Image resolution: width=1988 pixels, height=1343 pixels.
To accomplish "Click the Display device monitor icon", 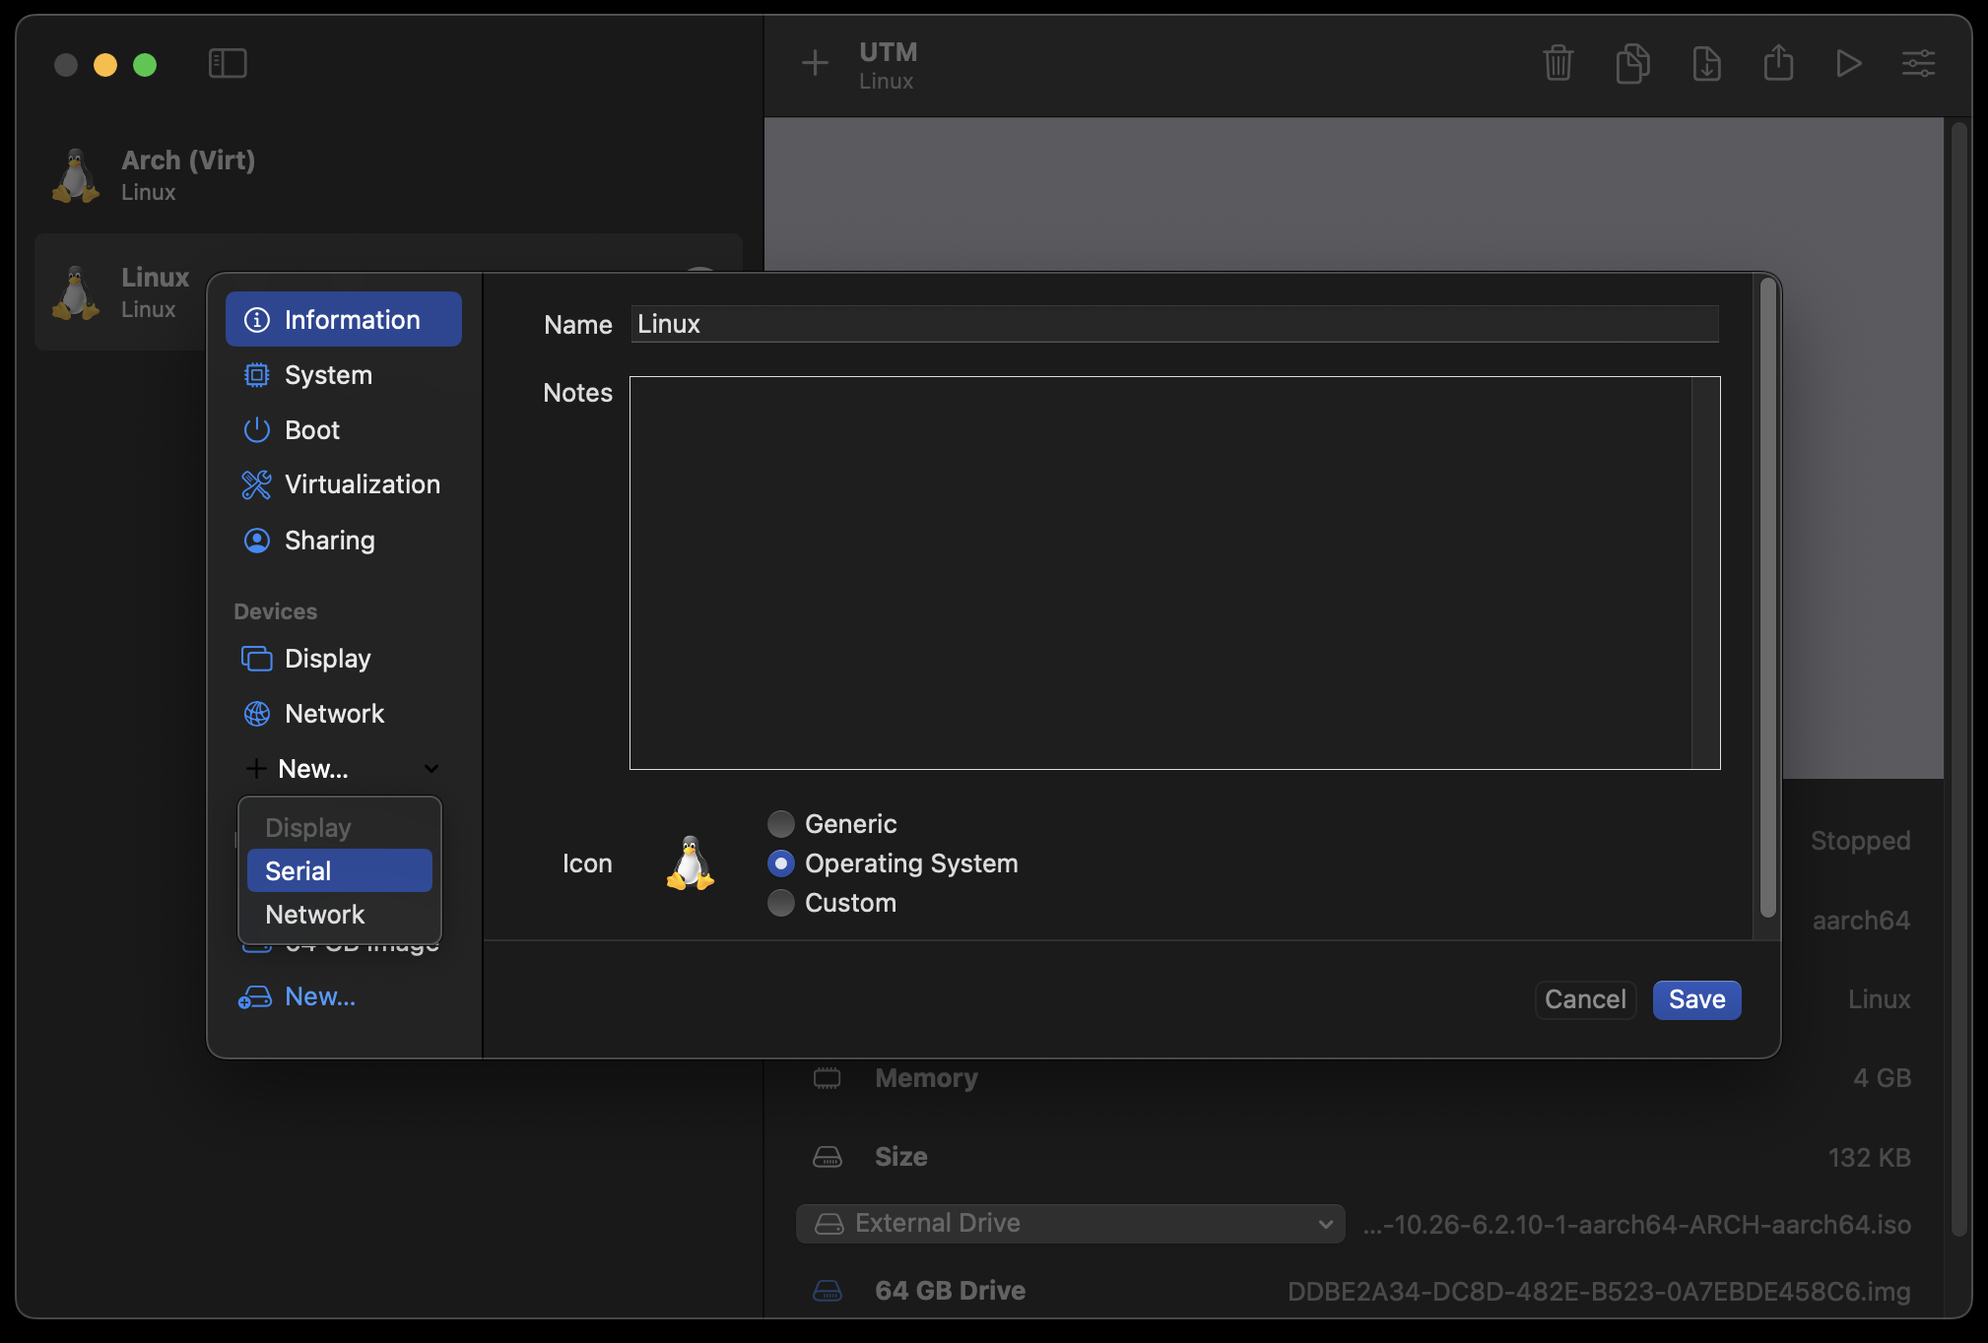I will coord(256,659).
